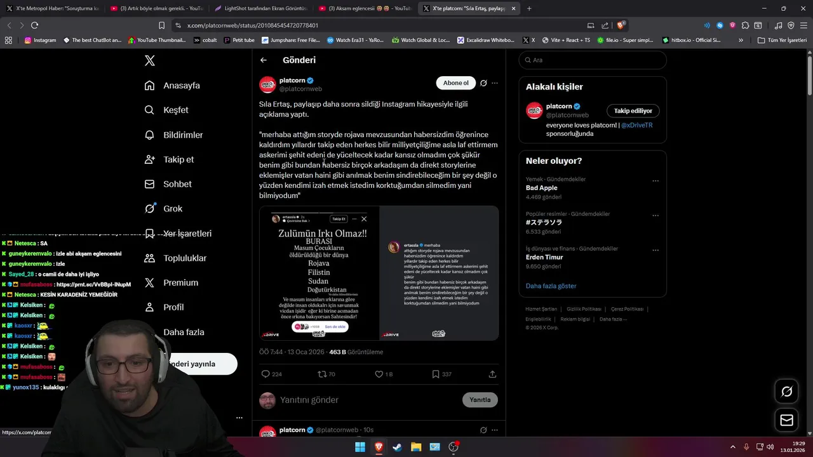
Task: Share the post via share icon
Action: tap(492, 374)
